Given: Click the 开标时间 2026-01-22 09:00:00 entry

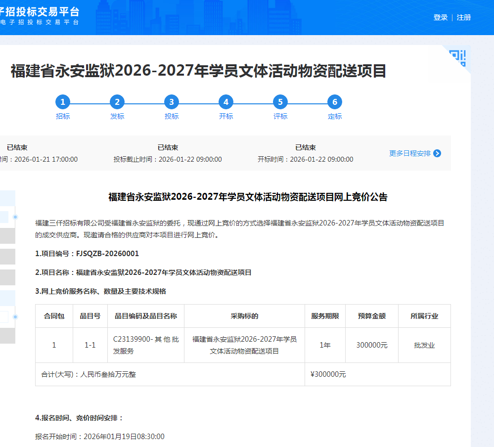Looking at the screenshot, I should pos(305,159).
